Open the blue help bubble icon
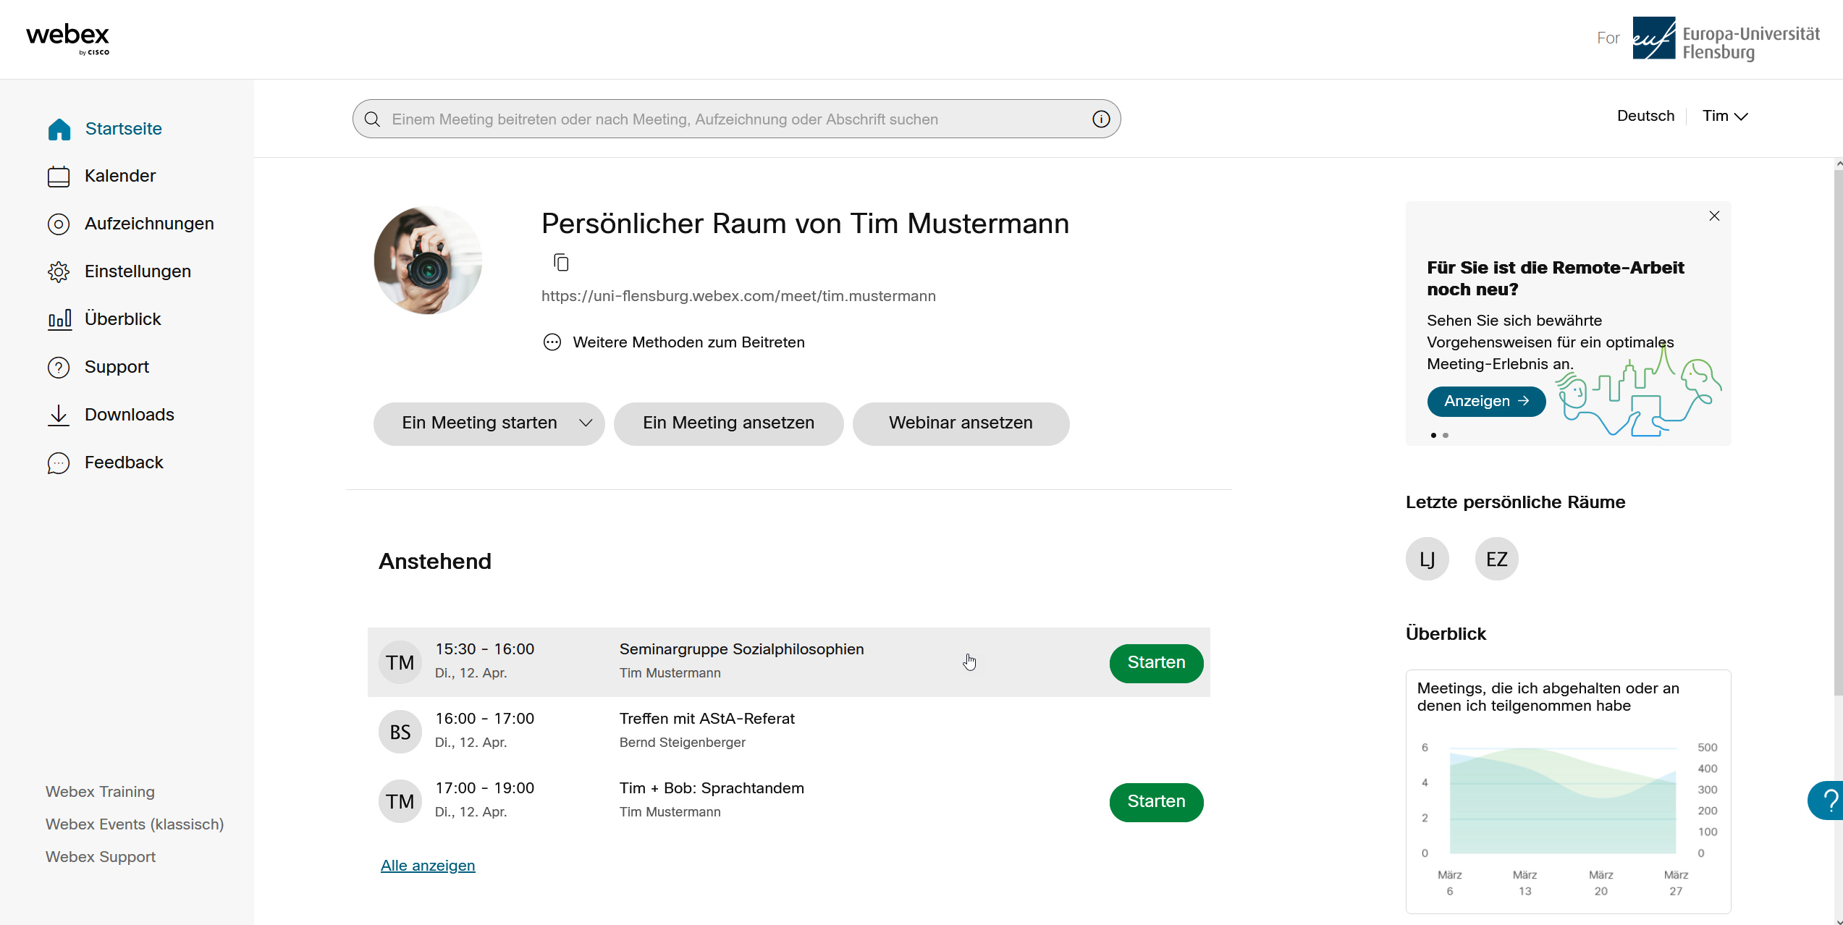 [x=1827, y=801]
